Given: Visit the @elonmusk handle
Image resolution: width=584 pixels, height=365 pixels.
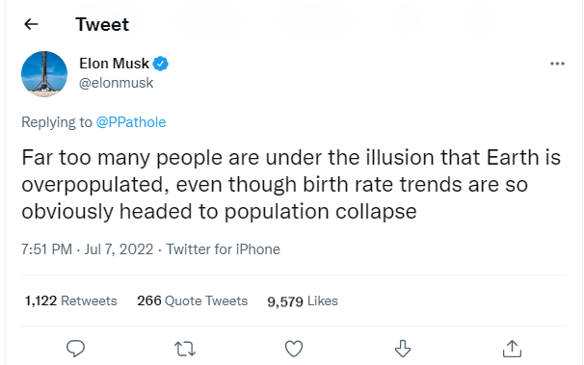Looking at the screenshot, I should point(116,83).
